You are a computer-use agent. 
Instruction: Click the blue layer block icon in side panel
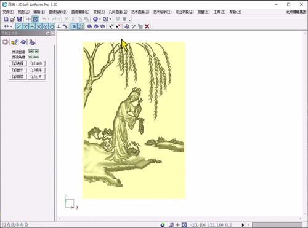[23, 42]
